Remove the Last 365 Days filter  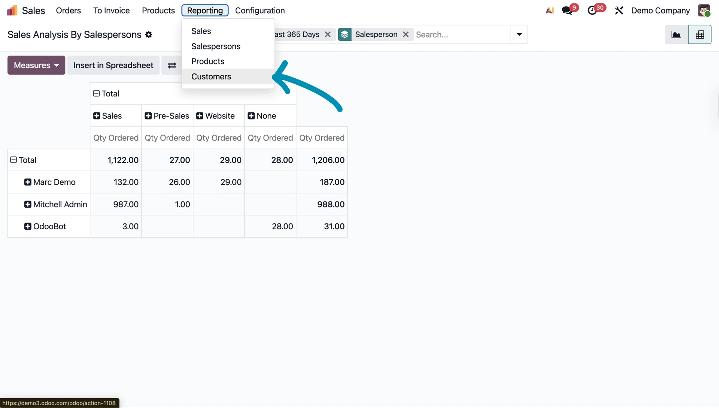point(328,34)
